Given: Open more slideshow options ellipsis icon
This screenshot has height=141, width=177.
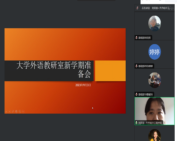Looking at the screenshot, I should (x=23, y=111).
